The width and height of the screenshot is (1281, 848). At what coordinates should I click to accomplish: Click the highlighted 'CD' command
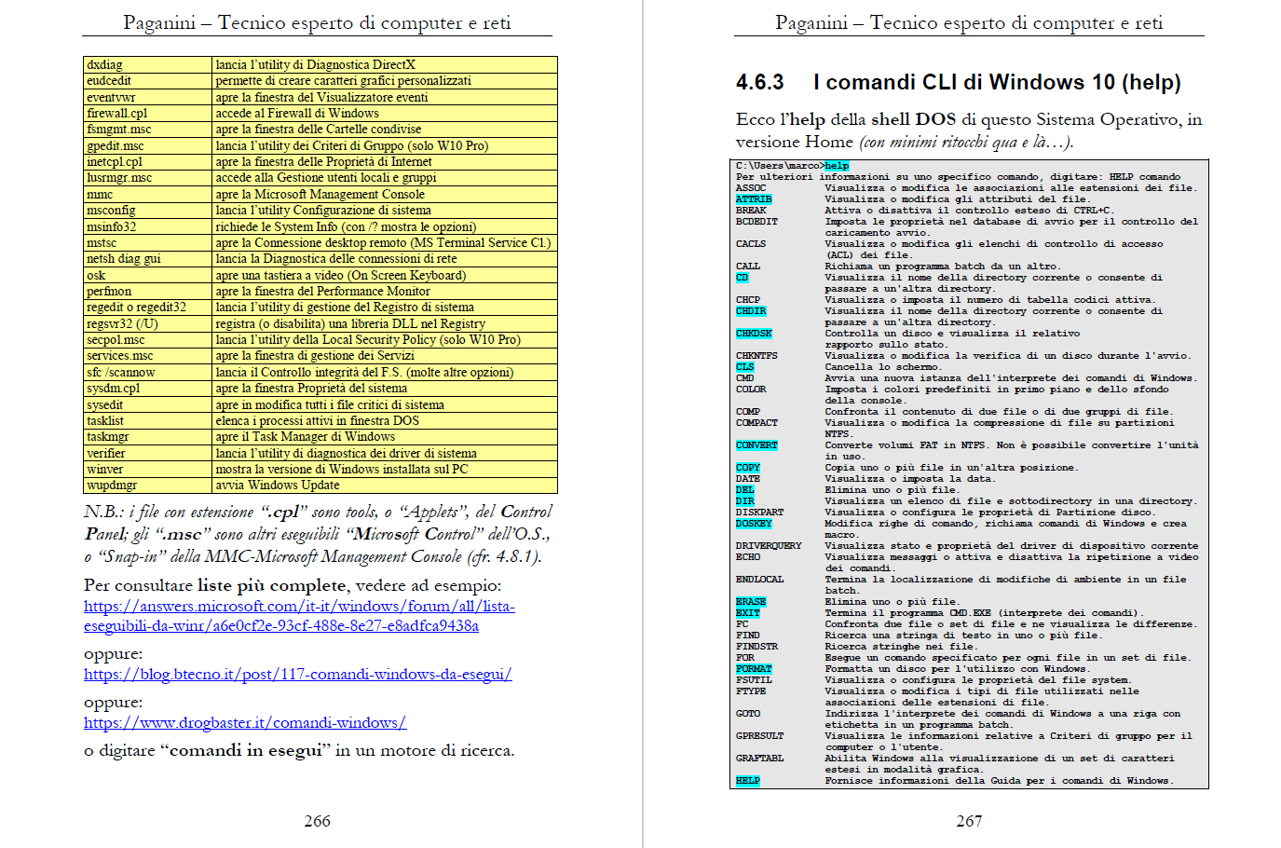point(742,277)
